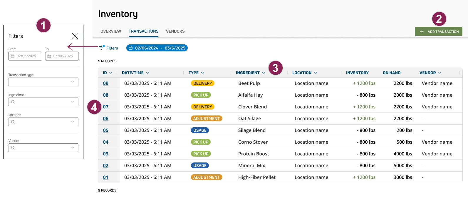Click the On Hand column header
This screenshot has height=208, width=468.
click(x=392, y=73)
